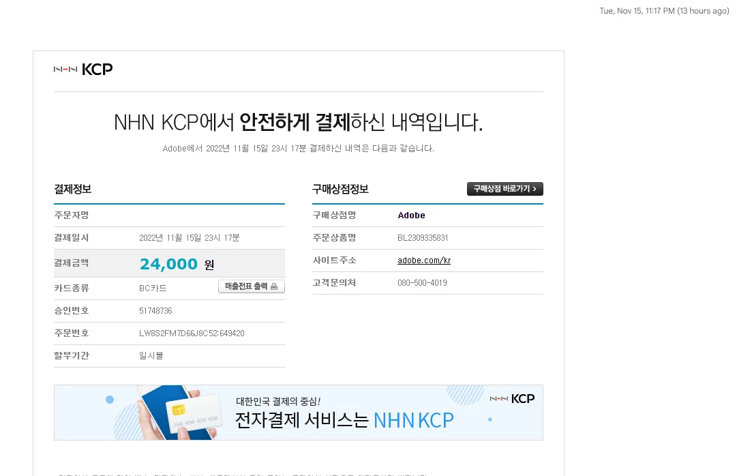This screenshot has height=476, width=737.
Task: Click banner tagline 대한민국 결제의 중심
Action: click(x=278, y=401)
